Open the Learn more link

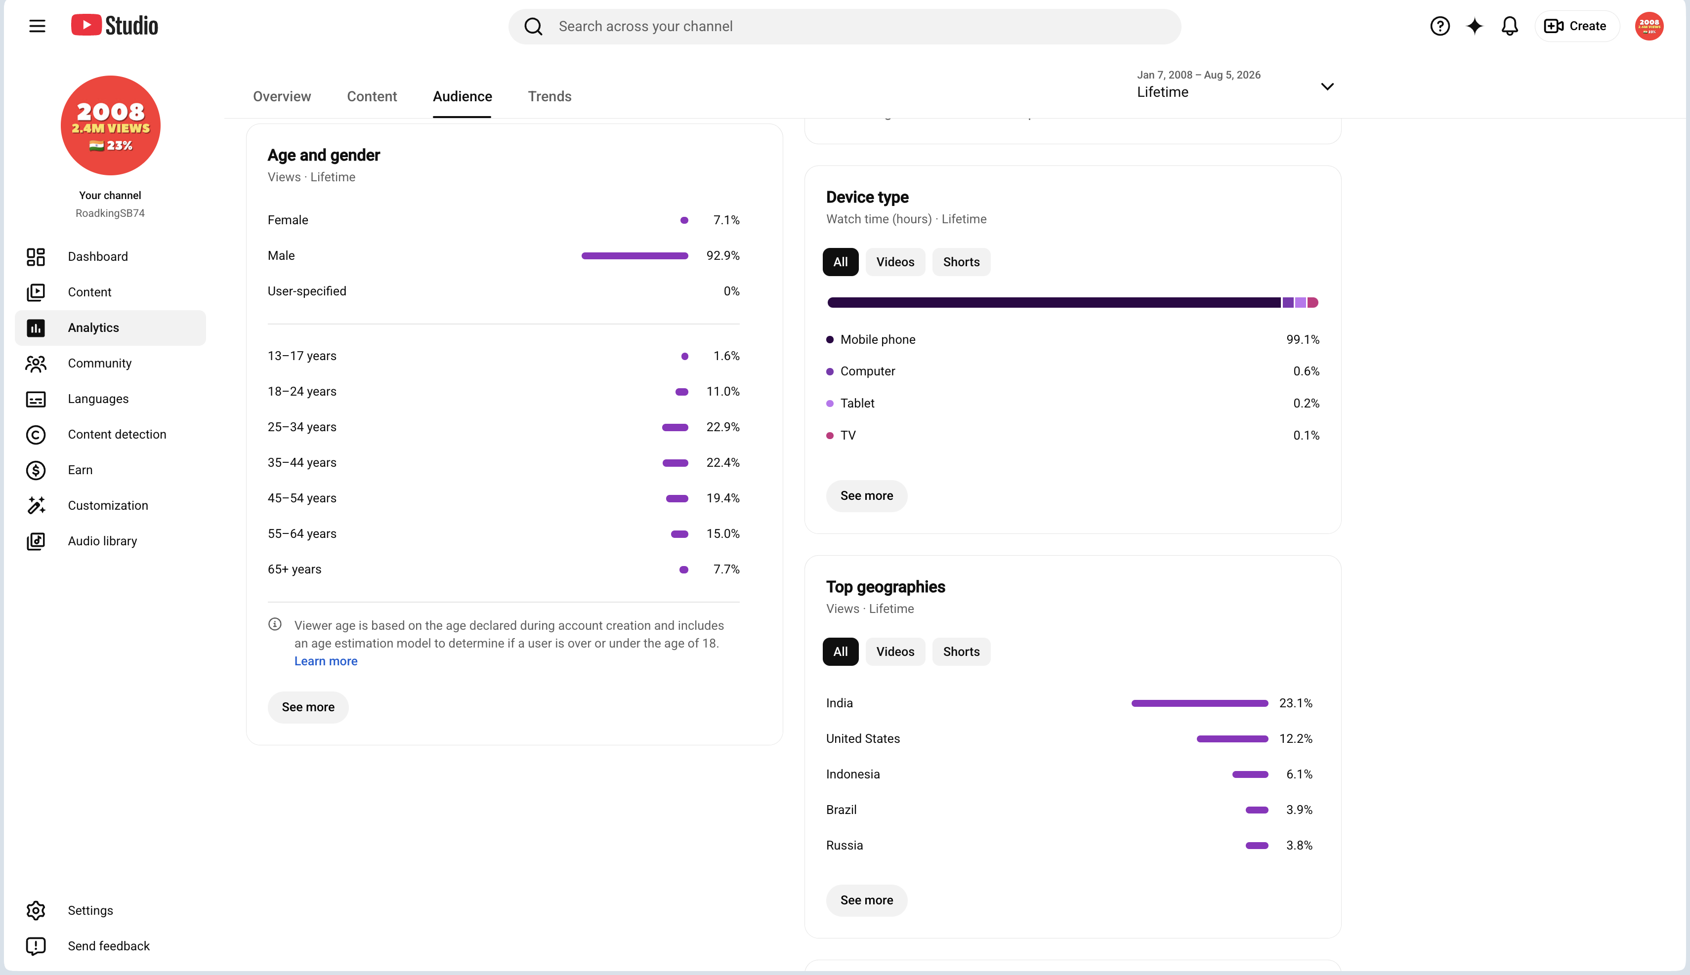(326, 661)
